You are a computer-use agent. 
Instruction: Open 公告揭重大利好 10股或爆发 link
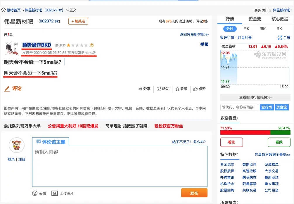[73, 126]
